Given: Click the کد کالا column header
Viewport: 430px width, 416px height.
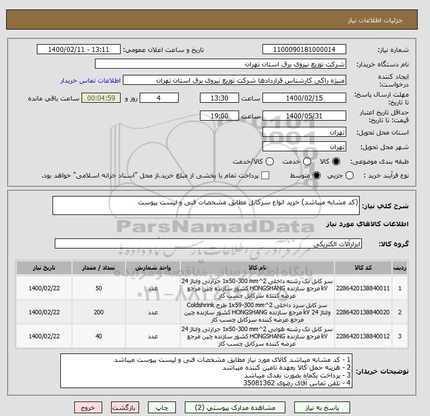Looking at the screenshot, I should pyautogui.click(x=363, y=267).
